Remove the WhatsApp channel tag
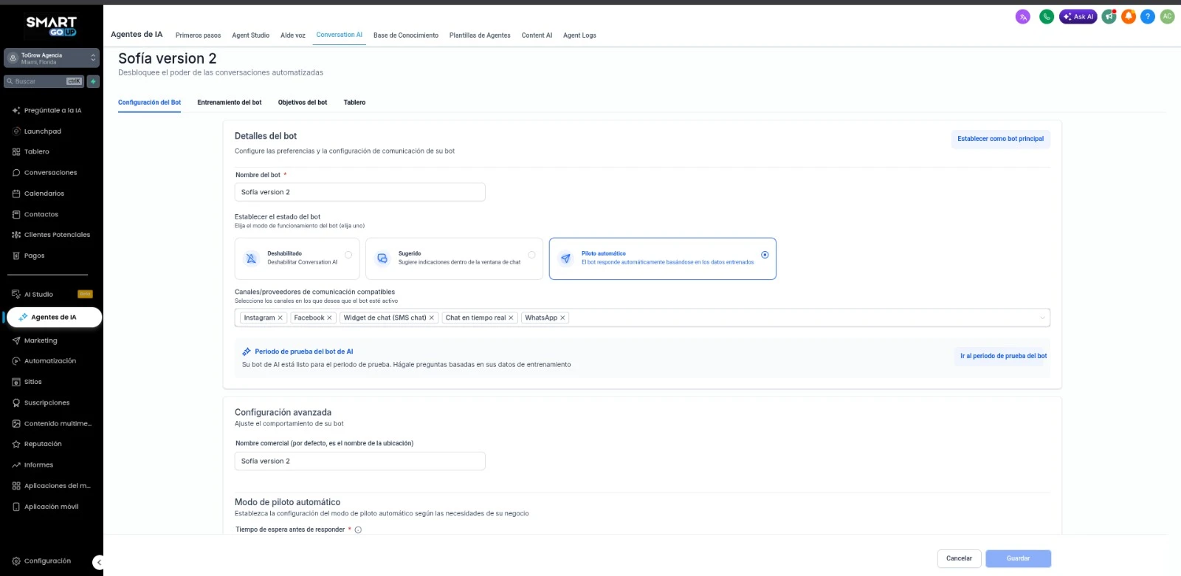The width and height of the screenshot is (1181, 576). (x=562, y=318)
